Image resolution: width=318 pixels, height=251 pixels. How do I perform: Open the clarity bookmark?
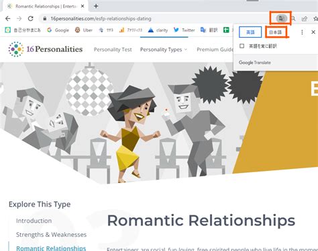point(158,30)
